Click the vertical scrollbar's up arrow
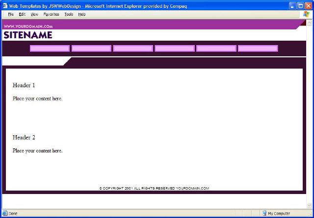The height and width of the screenshot is (218, 314). coord(310,23)
